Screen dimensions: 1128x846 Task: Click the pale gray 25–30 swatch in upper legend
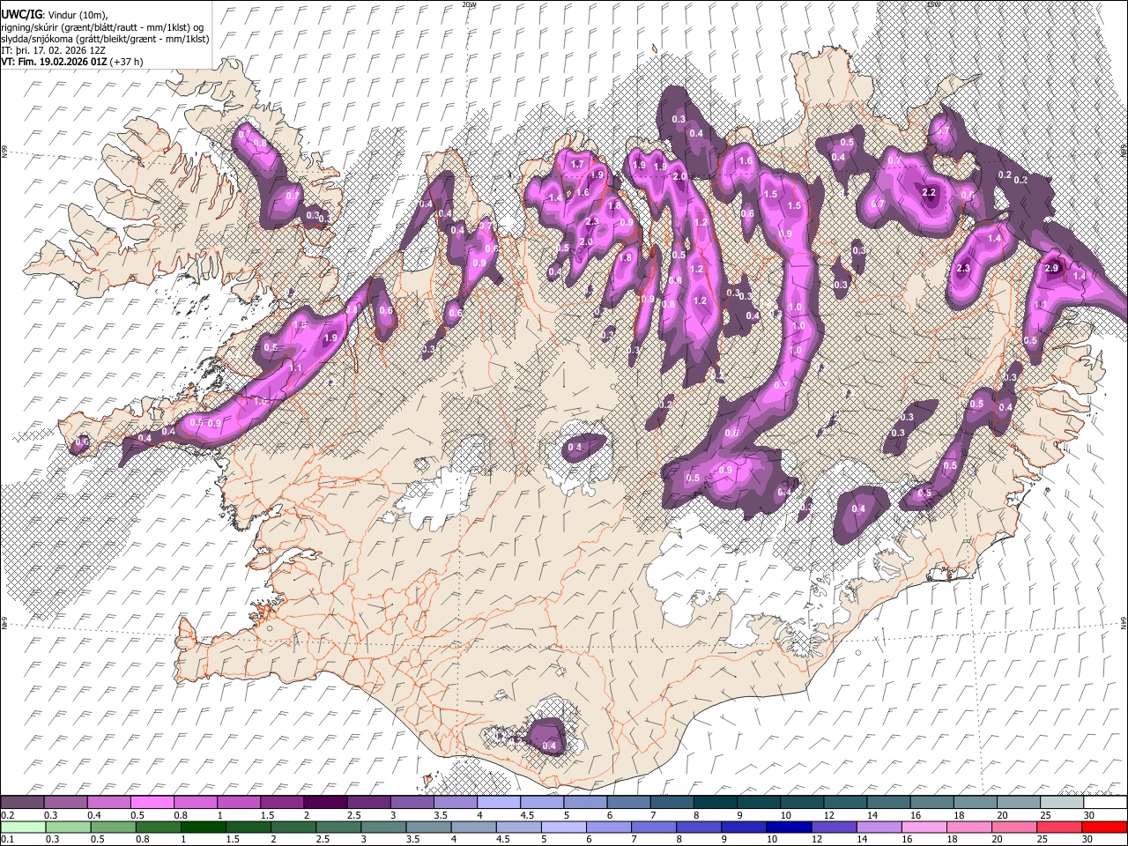point(1062,803)
